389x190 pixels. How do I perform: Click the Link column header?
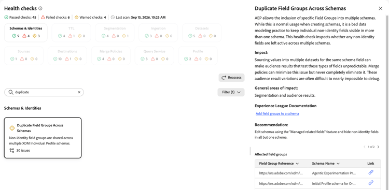point(371,164)
